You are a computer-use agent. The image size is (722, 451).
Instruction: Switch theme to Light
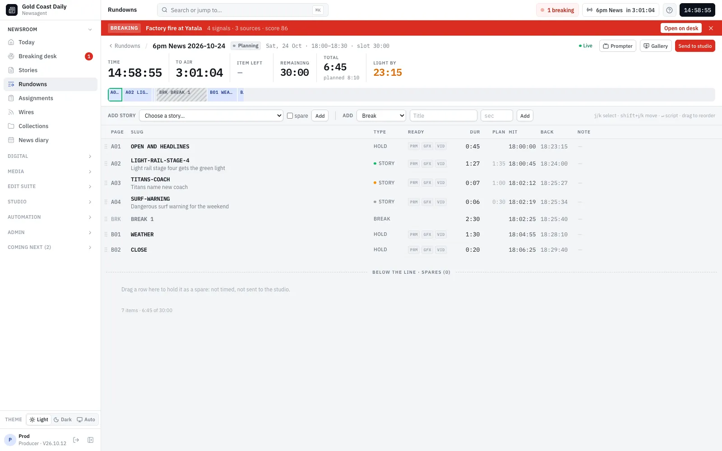(x=39, y=419)
